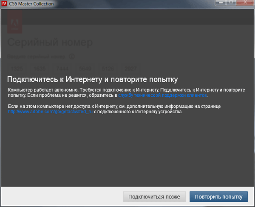
Task: Open the службу технической поддержки клиентов link
Action: (162, 95)
